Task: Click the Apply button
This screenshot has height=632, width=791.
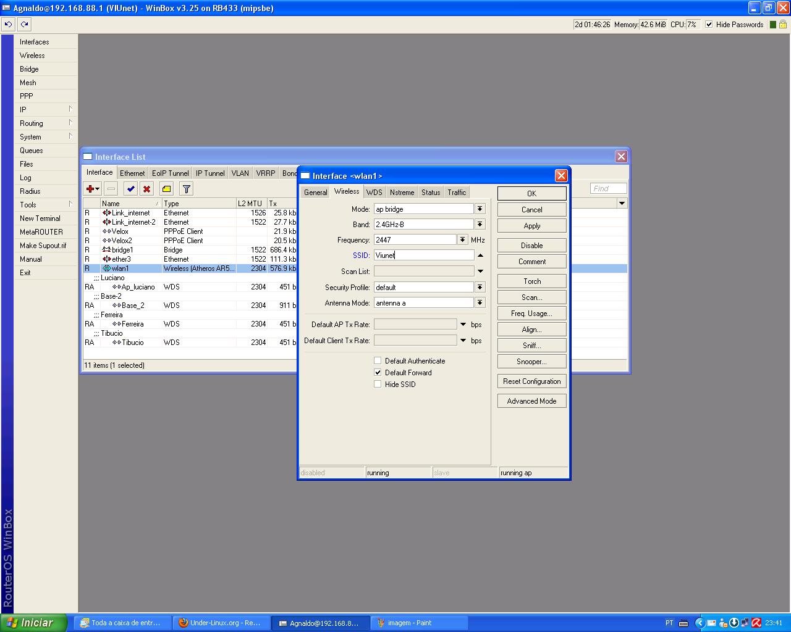Action: pos(531,226)
